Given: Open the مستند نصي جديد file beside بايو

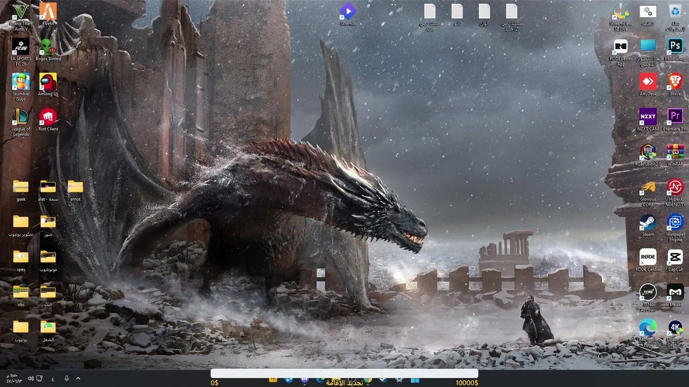Looking at the screenshot, I should [x=430, y=17].
